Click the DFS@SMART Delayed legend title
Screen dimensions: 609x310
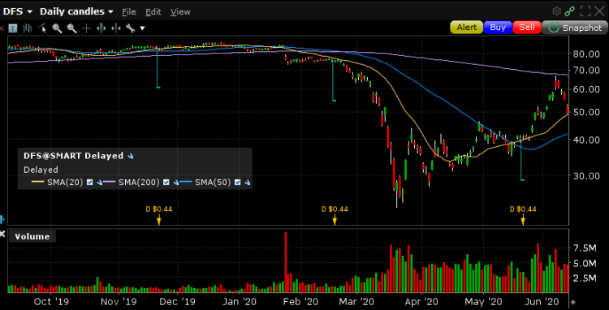[x=73, y=156]
